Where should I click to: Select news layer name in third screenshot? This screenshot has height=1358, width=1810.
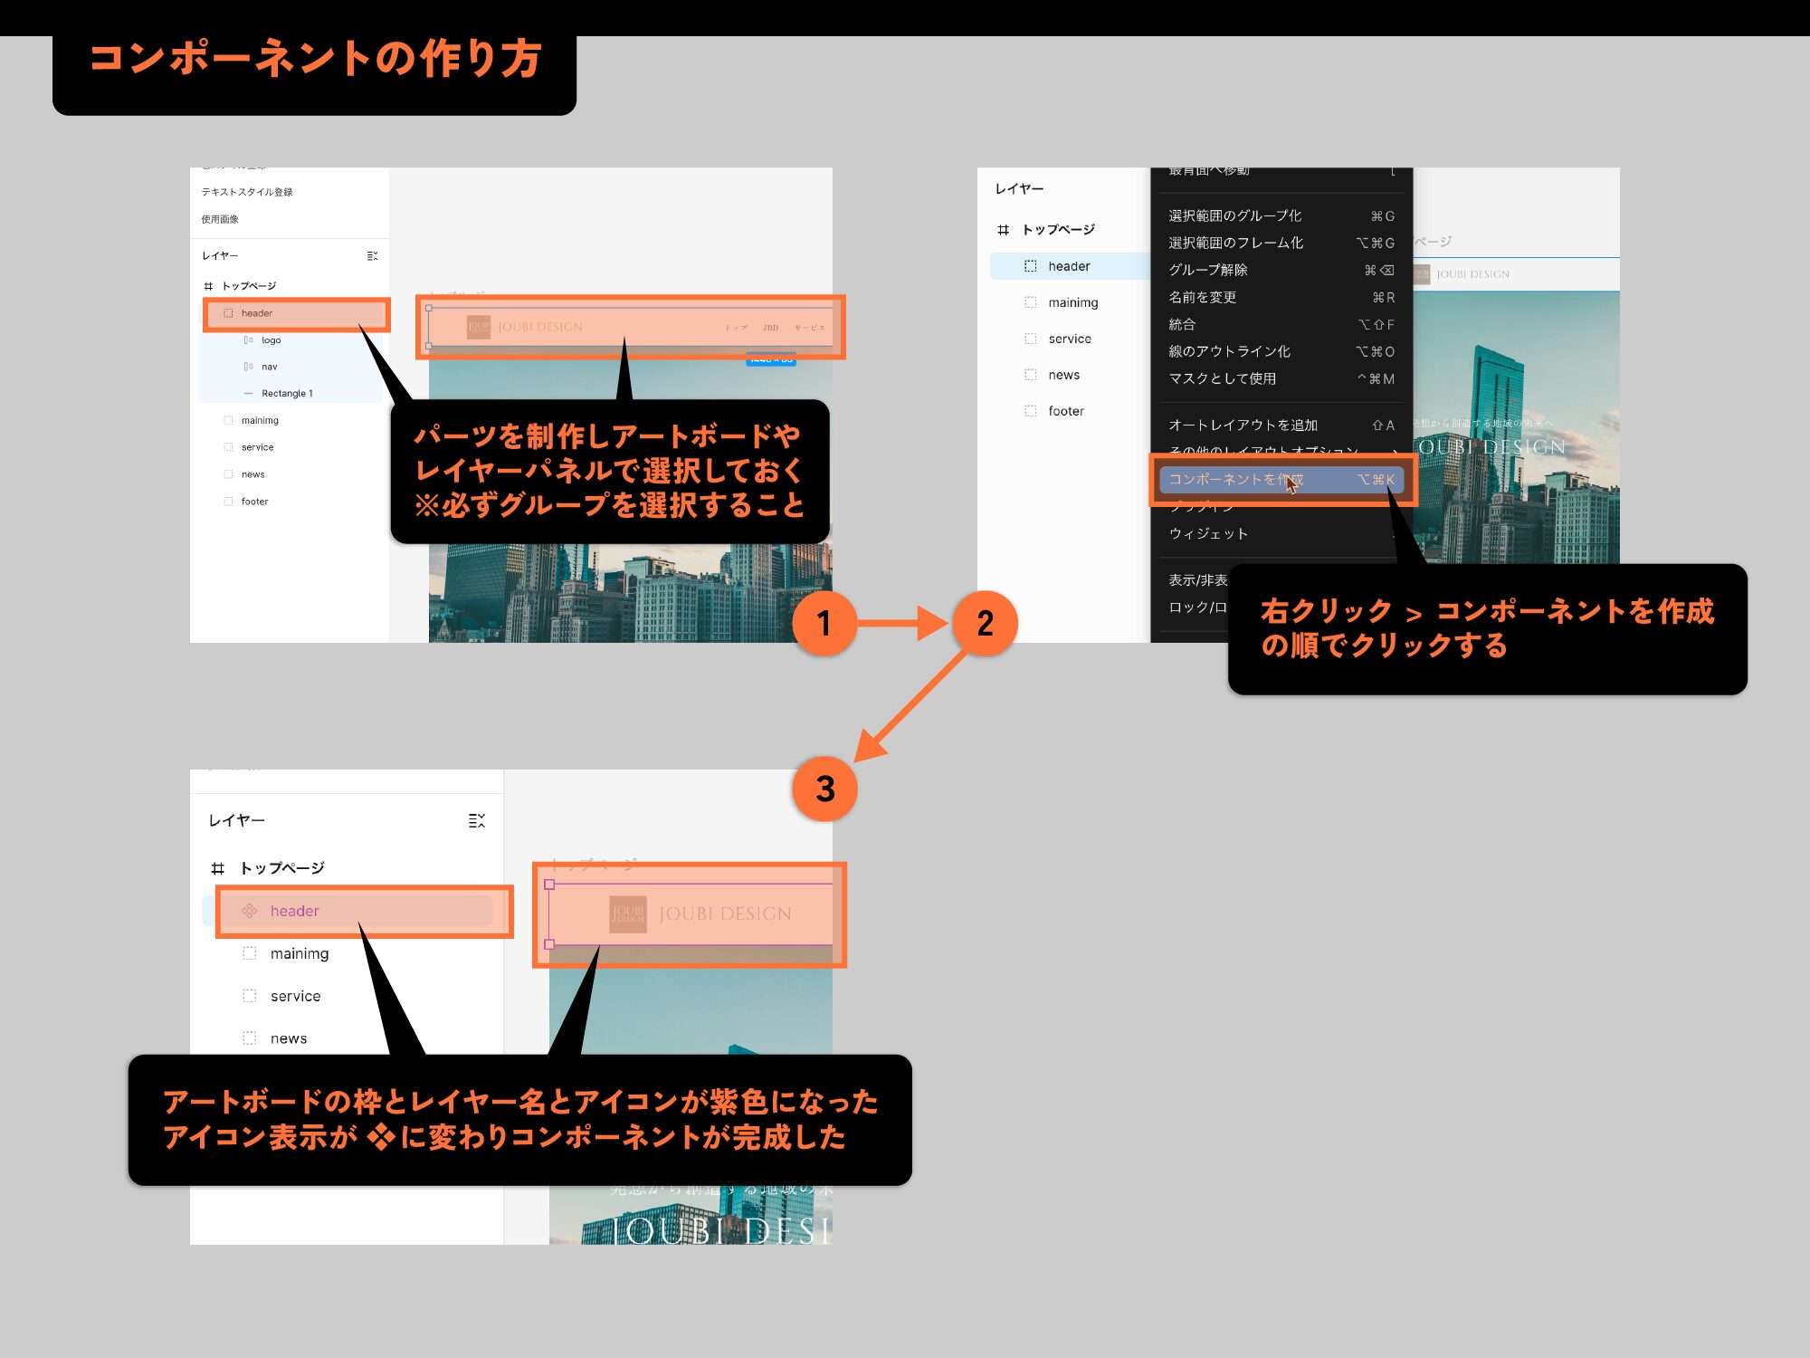[289, 1038]
